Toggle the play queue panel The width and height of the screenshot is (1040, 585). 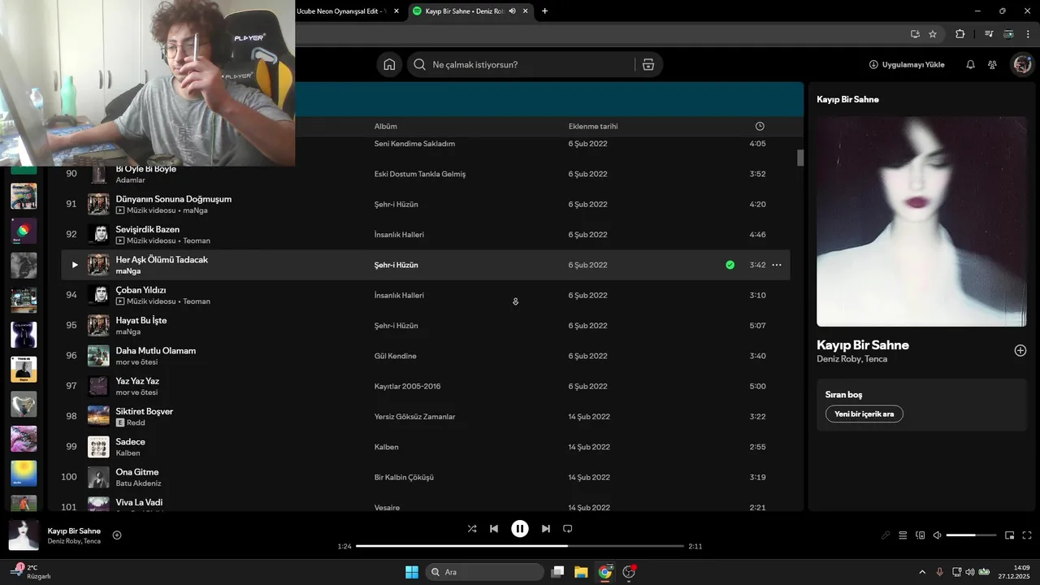(903, 535)
